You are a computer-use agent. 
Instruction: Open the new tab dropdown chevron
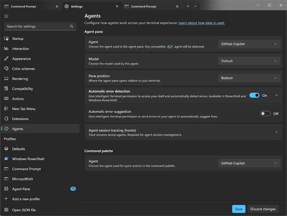point(195,6)
